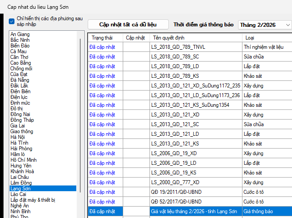Choose Đà Nẵng from the locality list

coord(20,80)
